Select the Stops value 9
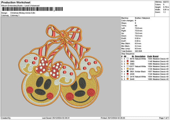 pos(135,23)
